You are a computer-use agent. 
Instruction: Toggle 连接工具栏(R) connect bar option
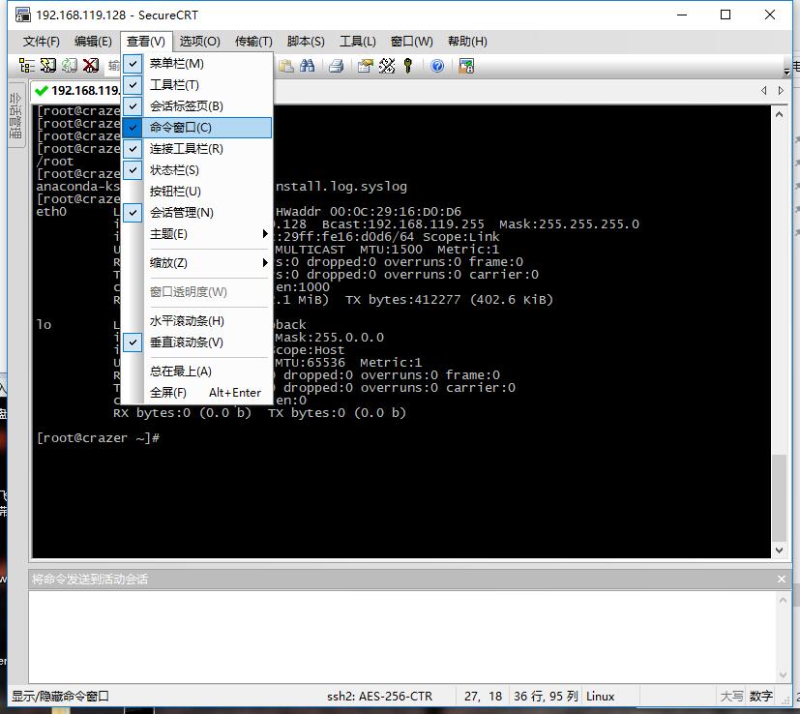[196, 149]
